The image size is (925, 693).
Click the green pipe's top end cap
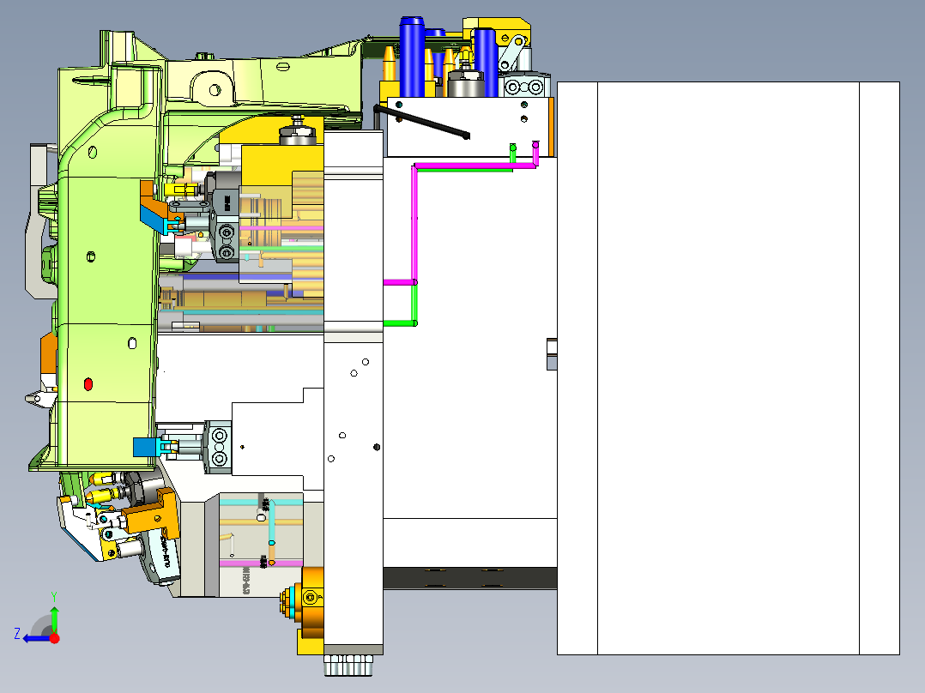[512, 147]
